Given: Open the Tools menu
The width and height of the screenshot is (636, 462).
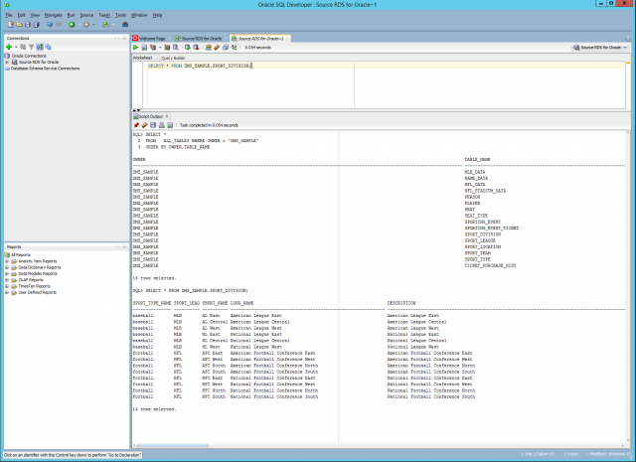Looking at the screenshot, I should point(120,15).
